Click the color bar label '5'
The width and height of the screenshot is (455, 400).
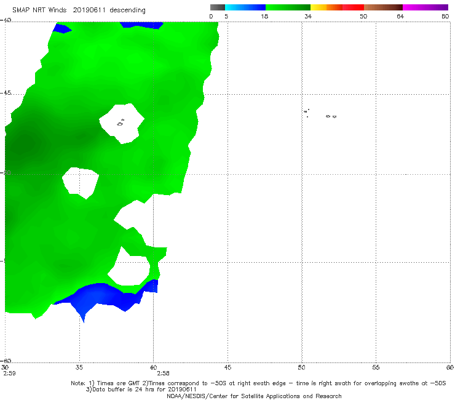(226, 16)
